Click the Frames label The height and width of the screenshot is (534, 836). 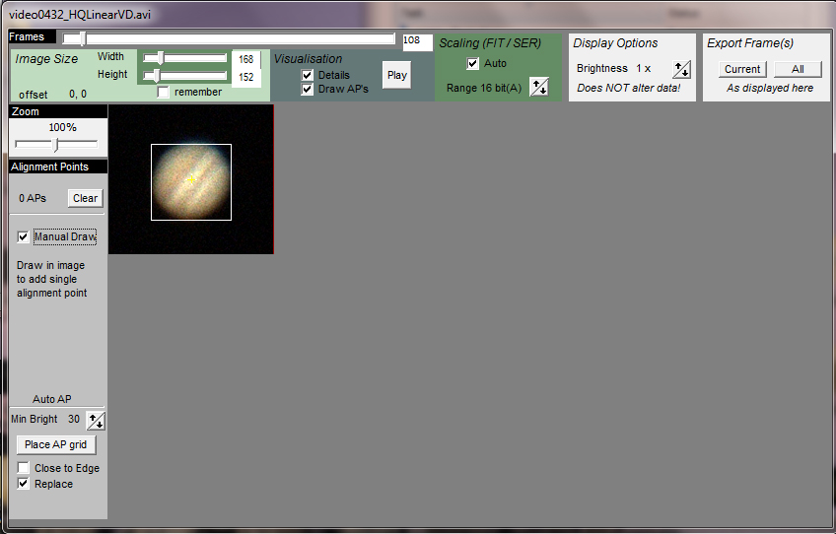click(27, 36)
